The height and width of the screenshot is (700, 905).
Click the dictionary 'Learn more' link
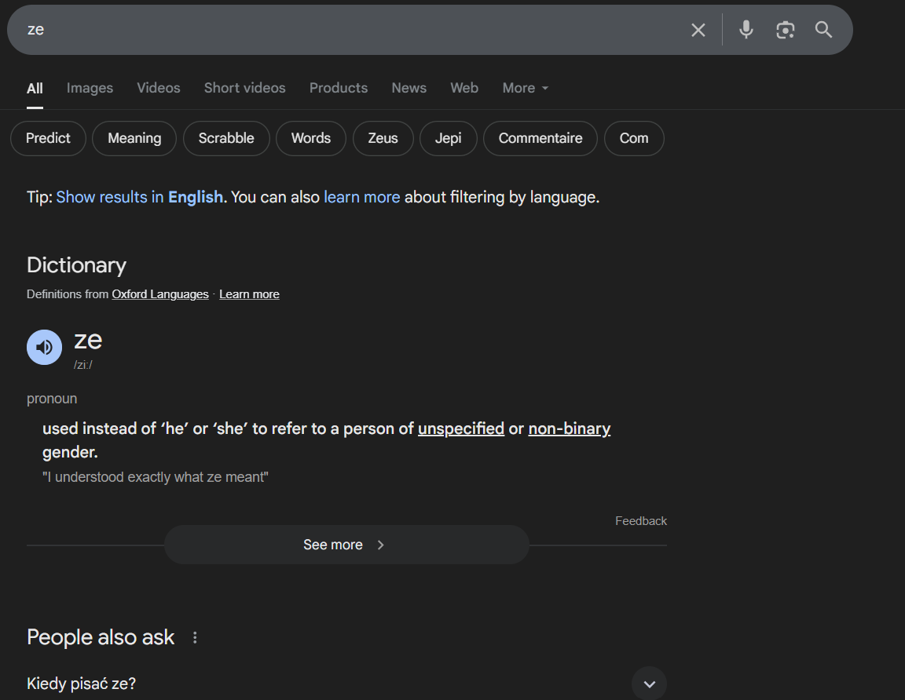pyautogui.click(x=249, y=294)
